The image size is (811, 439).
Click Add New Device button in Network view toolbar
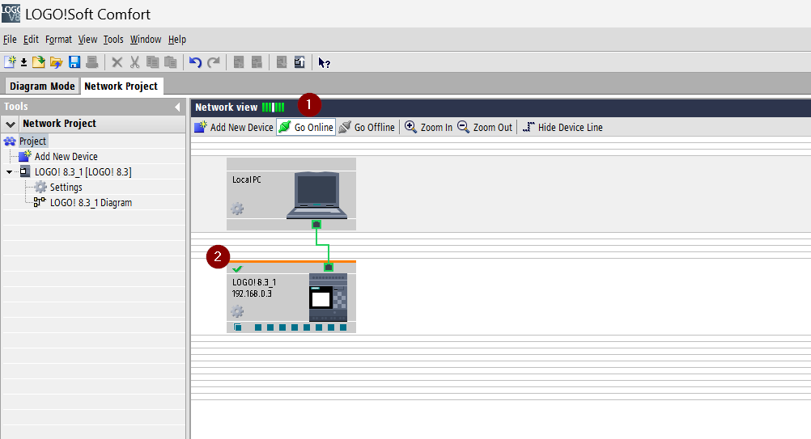click(234, 127)
